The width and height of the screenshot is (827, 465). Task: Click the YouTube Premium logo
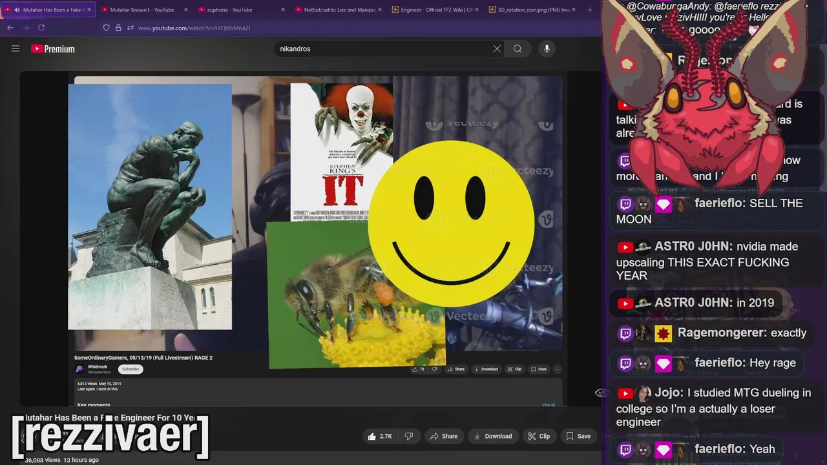pos(53,49)
